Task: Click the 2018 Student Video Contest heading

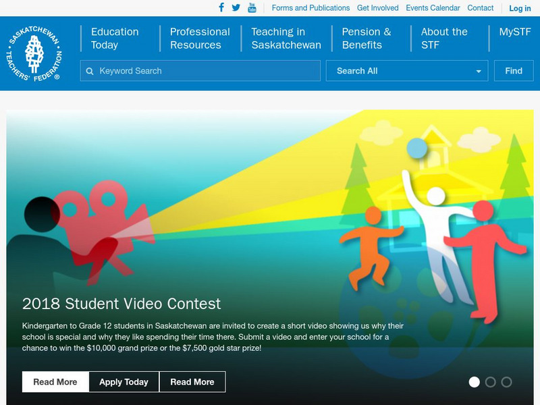Action: coord(122,304)
